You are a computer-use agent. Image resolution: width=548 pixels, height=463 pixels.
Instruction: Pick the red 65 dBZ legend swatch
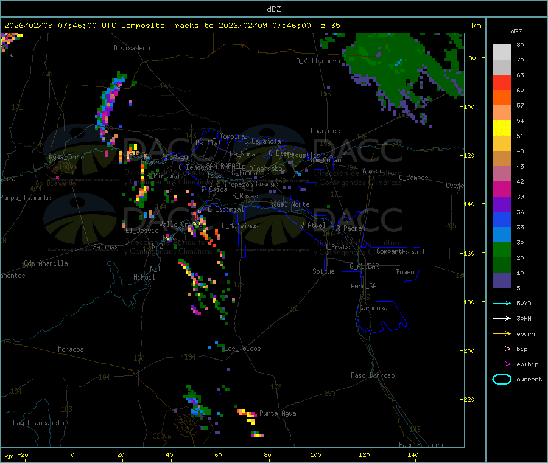click(502, 83)
